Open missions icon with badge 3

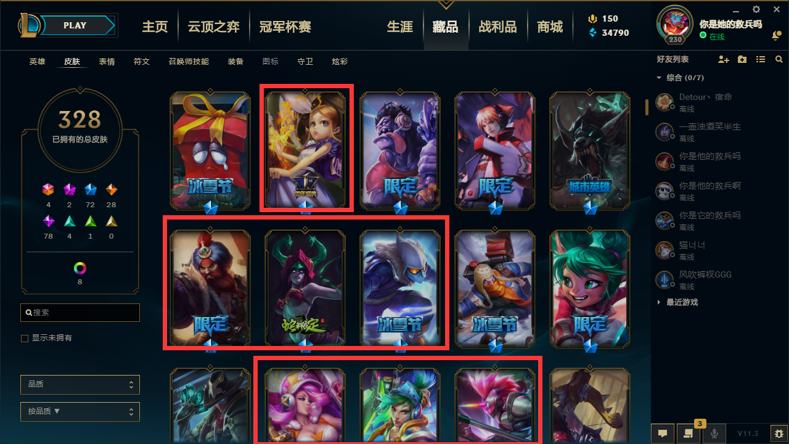coord(689,433)
